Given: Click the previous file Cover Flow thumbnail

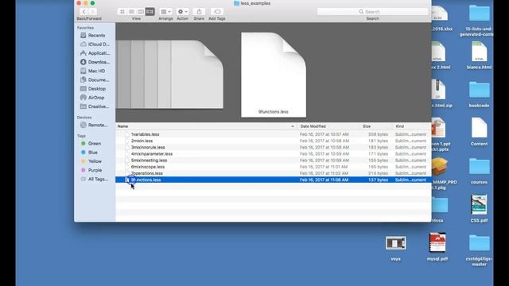Looking at the screenshot, I should coord(197,74).
